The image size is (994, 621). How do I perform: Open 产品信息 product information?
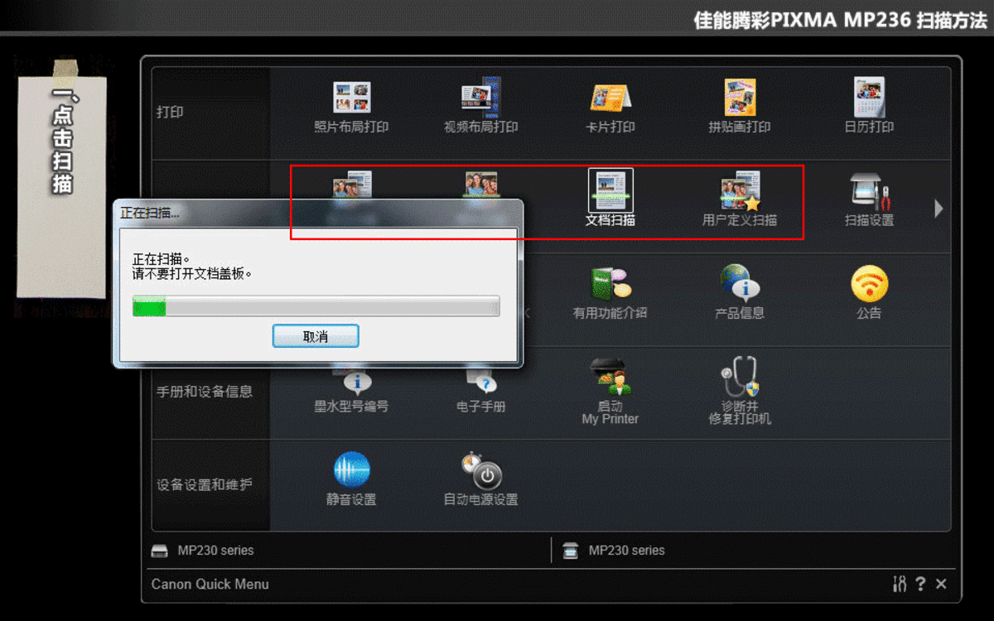740,293
